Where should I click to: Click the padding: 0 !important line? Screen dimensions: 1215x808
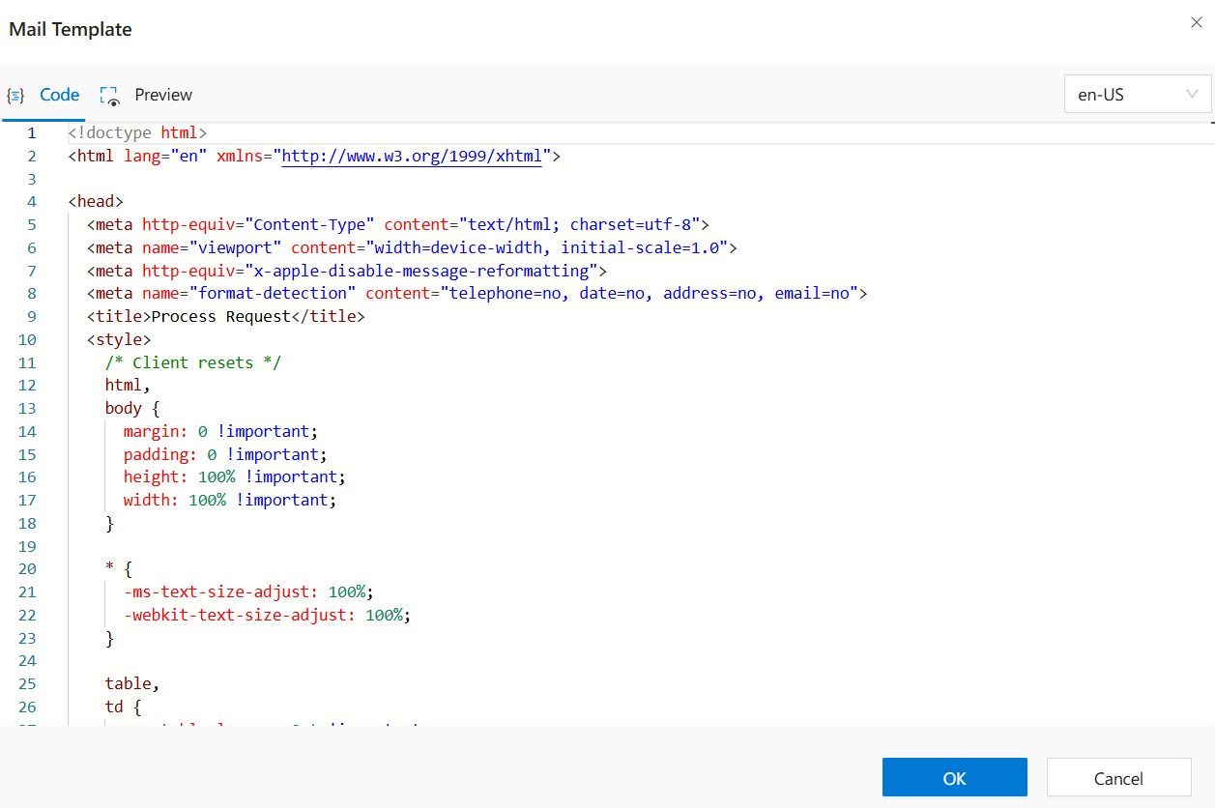(225, 454)
